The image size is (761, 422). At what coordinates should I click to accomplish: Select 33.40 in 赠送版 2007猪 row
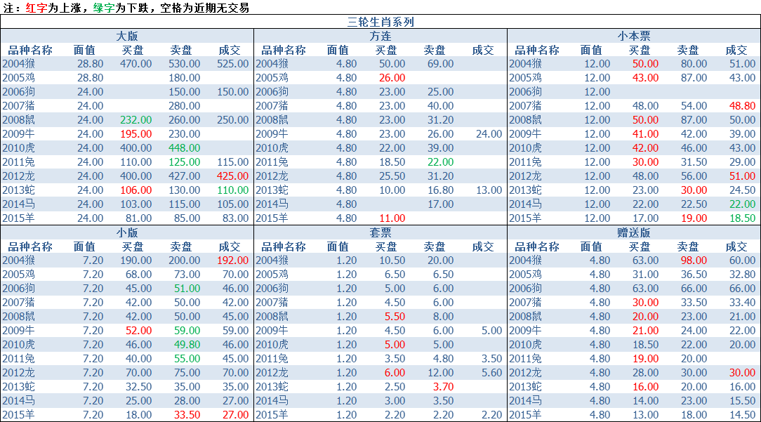(743, 303)
